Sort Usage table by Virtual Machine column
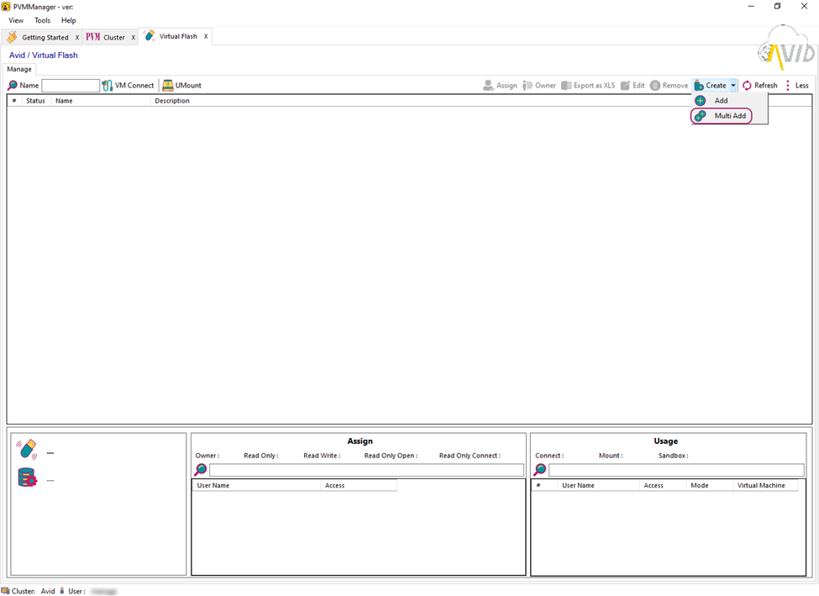This screenshot has height=596, width=819. click(766, 486)
